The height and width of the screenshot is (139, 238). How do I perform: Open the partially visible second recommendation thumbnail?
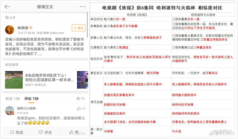coord(82,80)
